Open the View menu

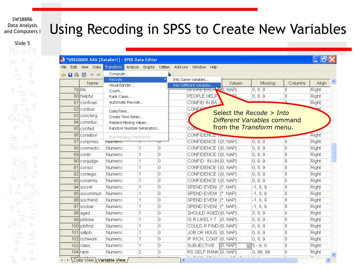click(x=85, y=67)
